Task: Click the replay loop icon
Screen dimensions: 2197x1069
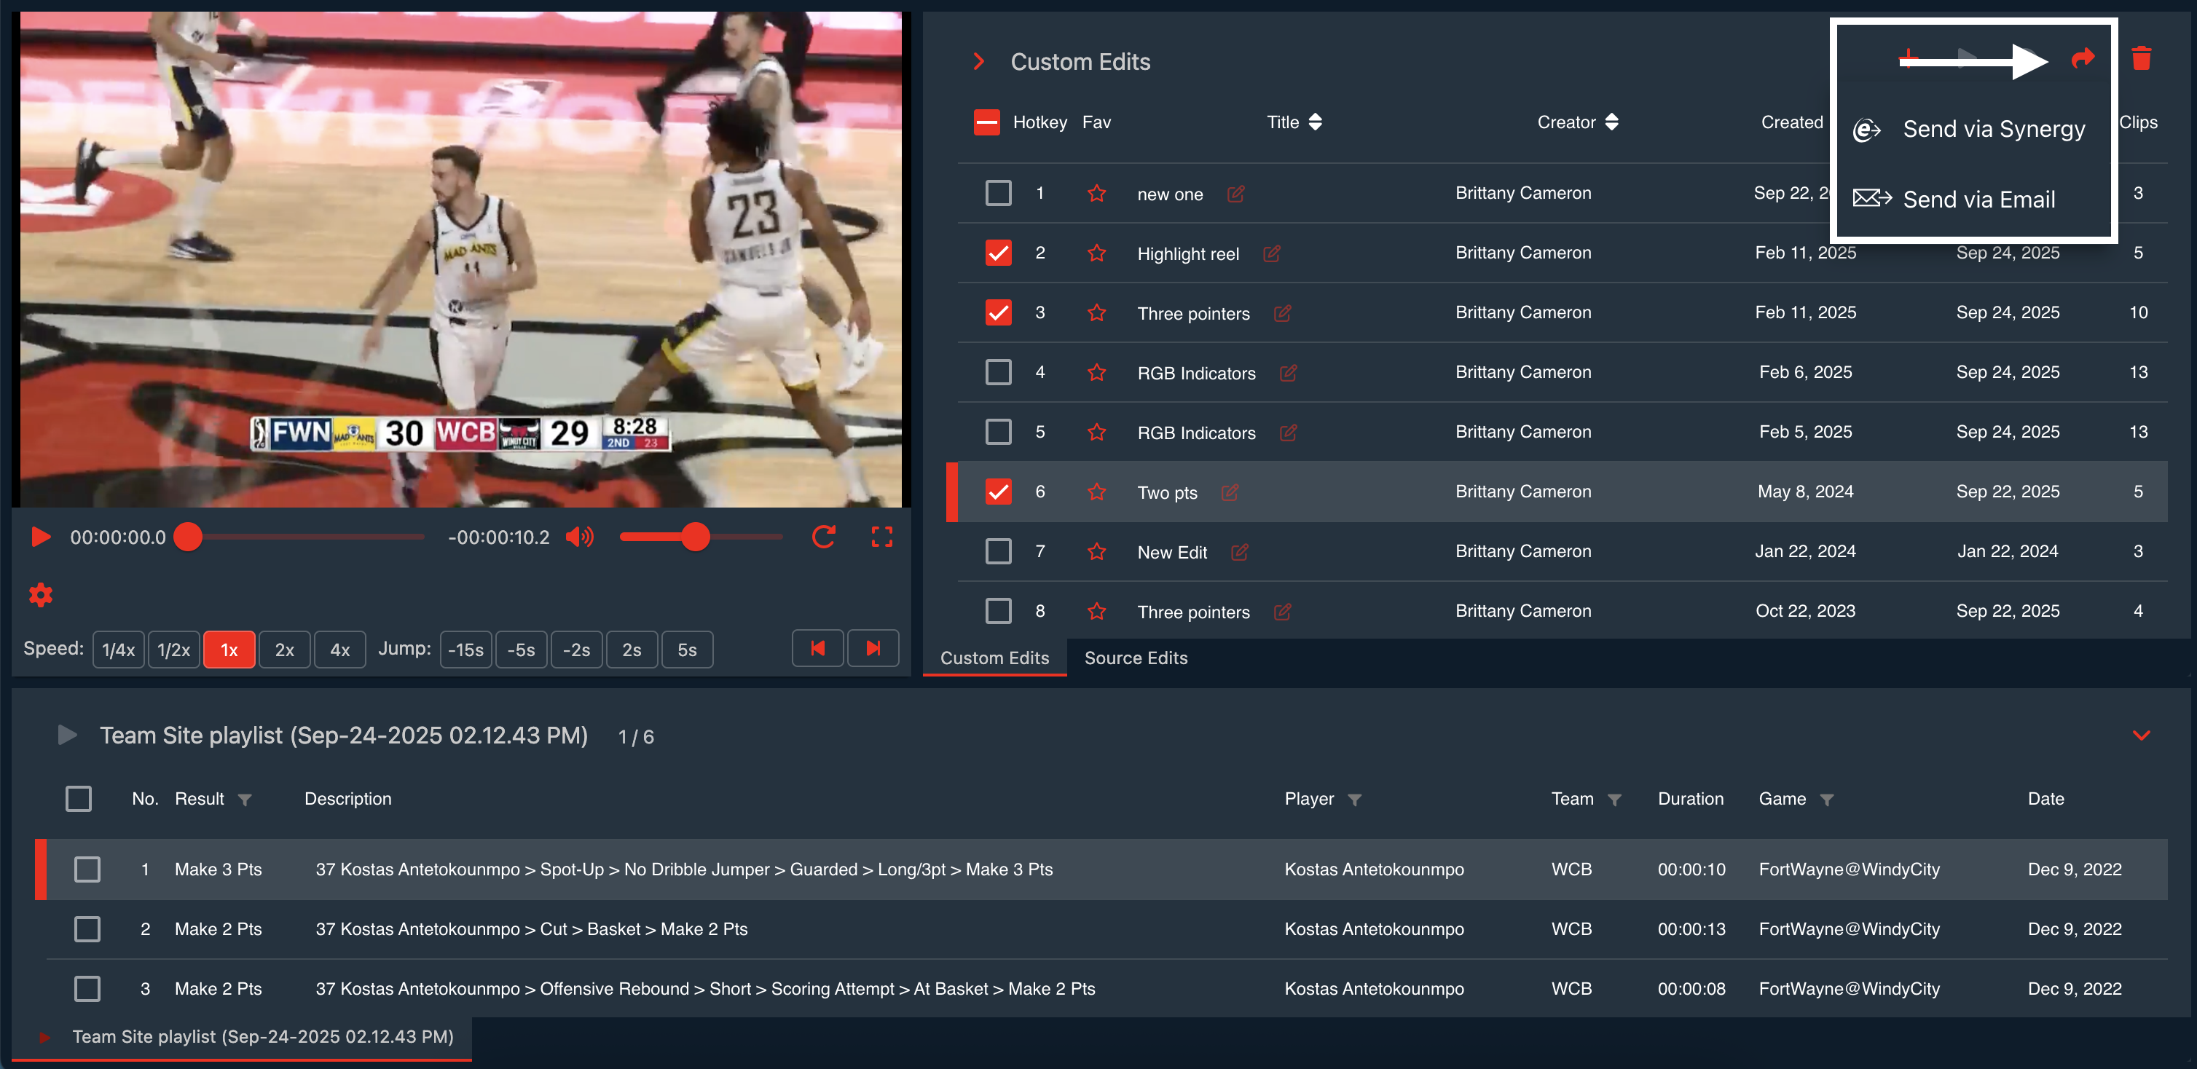Action: (823, 537)
